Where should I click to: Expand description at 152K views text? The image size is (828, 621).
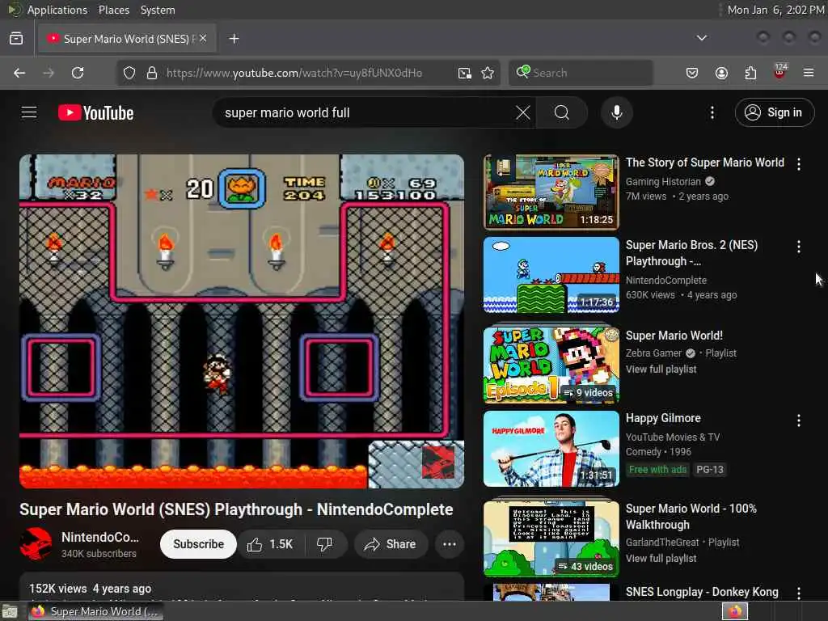click(x=90, y=589)
